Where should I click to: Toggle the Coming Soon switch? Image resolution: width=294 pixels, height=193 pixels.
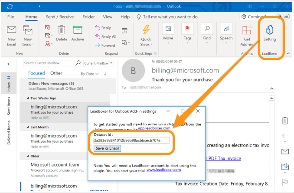click(x=283, y=16)
